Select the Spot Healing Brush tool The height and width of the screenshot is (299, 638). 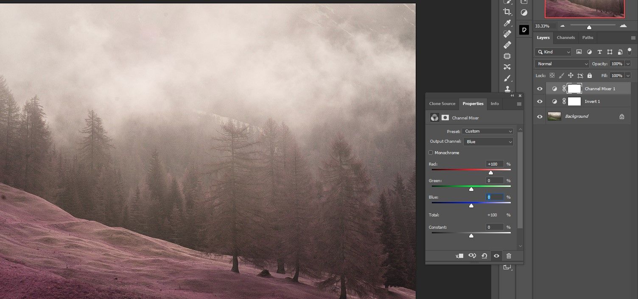(507, 34)
